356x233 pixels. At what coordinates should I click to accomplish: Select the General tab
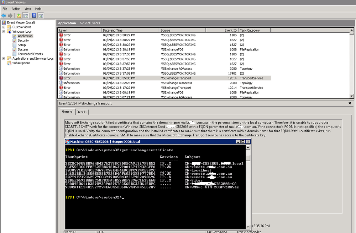(x=68, y=112)
